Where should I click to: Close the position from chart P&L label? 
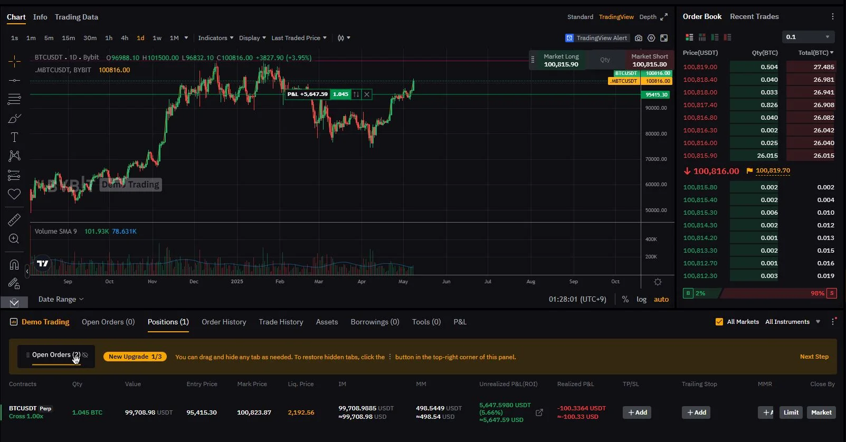tap(367, 94)
